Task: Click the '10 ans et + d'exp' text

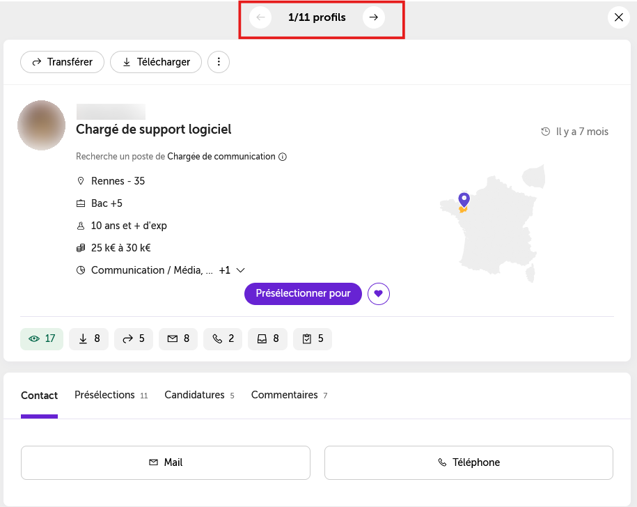Action: (129, 226)
